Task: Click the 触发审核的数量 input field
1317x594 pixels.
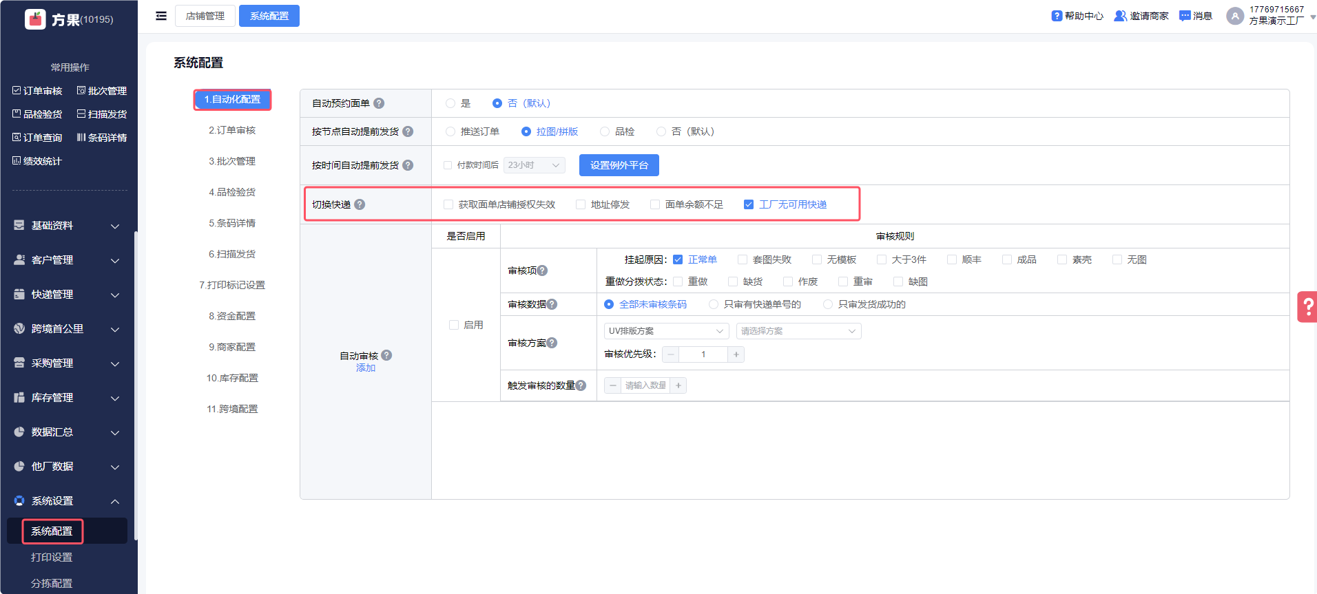Action: 645,385
